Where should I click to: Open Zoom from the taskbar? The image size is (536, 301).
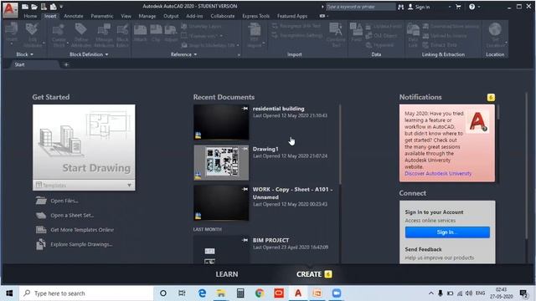point(337,293)
